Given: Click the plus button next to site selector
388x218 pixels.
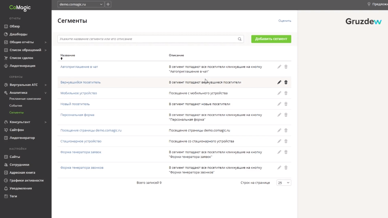Looking at the screenshot, I should pos(108,4).
